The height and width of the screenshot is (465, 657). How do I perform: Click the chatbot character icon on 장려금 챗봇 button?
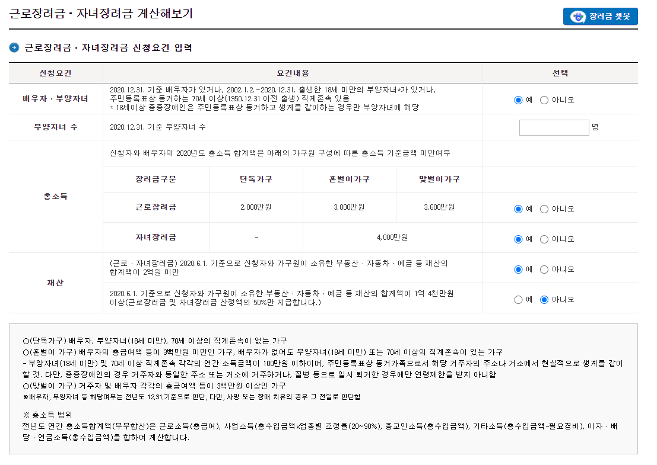point(578,16)
